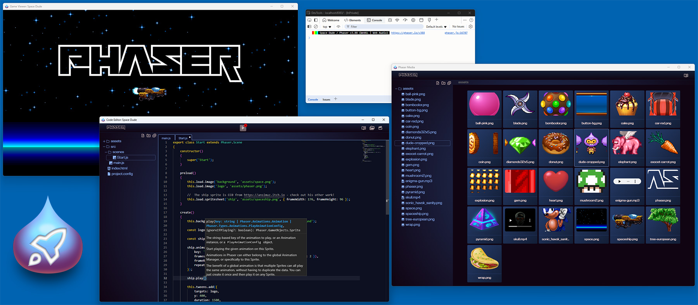Open DevTools help question mark icon
This screenshot has width=698, height=305.
click(x=471, y=20)
